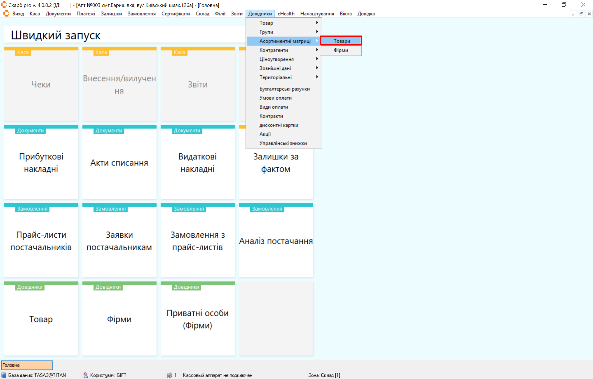Click the Скарб app icon near Вихід
The width and height of the screenshot is (593, 379).
pos(6,14)
